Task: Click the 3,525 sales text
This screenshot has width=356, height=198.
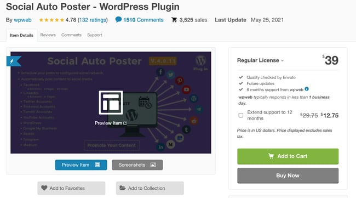Action: [193, 20]
